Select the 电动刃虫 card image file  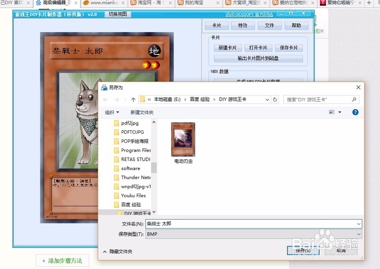183,143
